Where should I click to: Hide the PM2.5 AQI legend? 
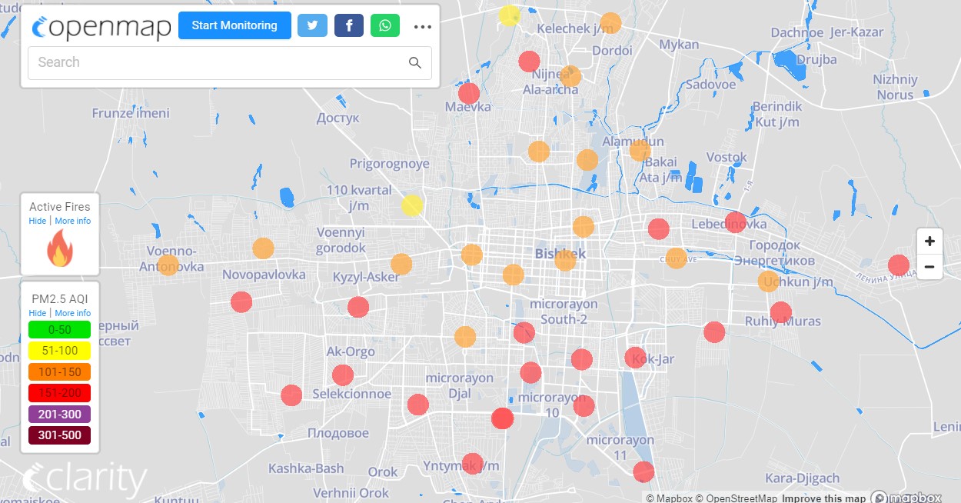(x=37, y=313)
